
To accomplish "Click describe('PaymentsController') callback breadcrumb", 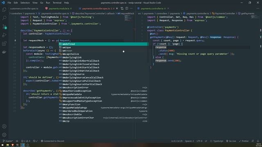I will pos(93,13).
